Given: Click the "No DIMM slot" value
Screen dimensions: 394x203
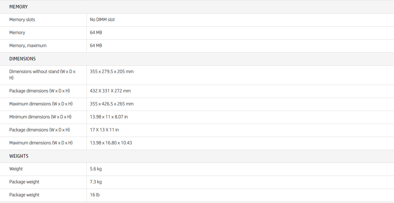Looking at the screenshot, I should pos(102,20).
